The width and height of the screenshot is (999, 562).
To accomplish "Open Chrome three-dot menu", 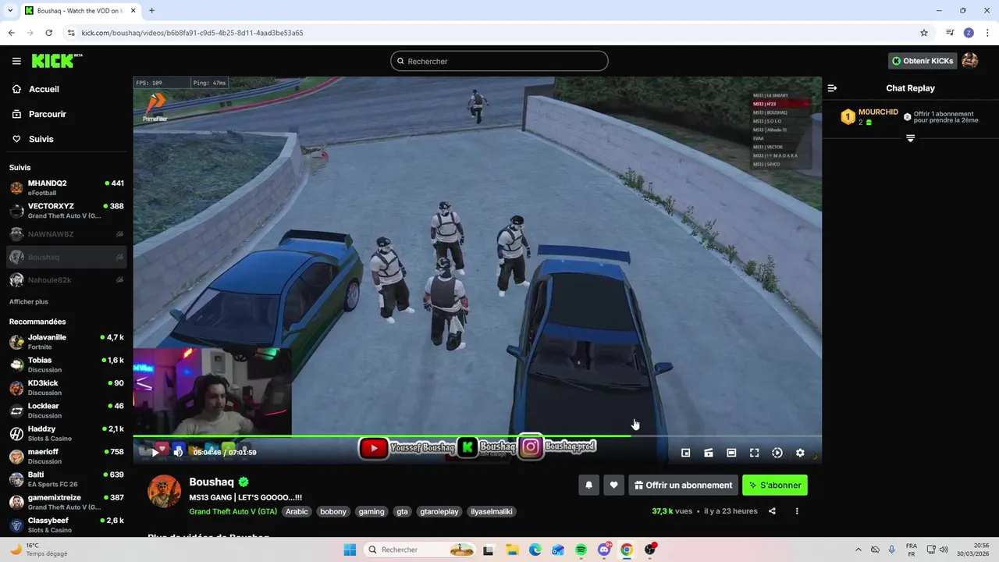I will (x=987, y=33).
